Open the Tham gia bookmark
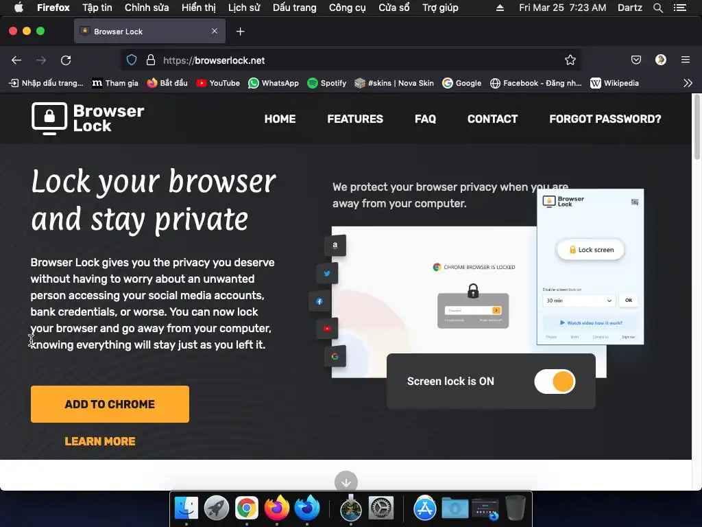 (115, 83)
